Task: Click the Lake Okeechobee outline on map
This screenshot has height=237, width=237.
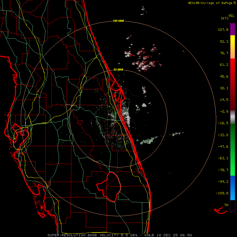Action: 109,187
